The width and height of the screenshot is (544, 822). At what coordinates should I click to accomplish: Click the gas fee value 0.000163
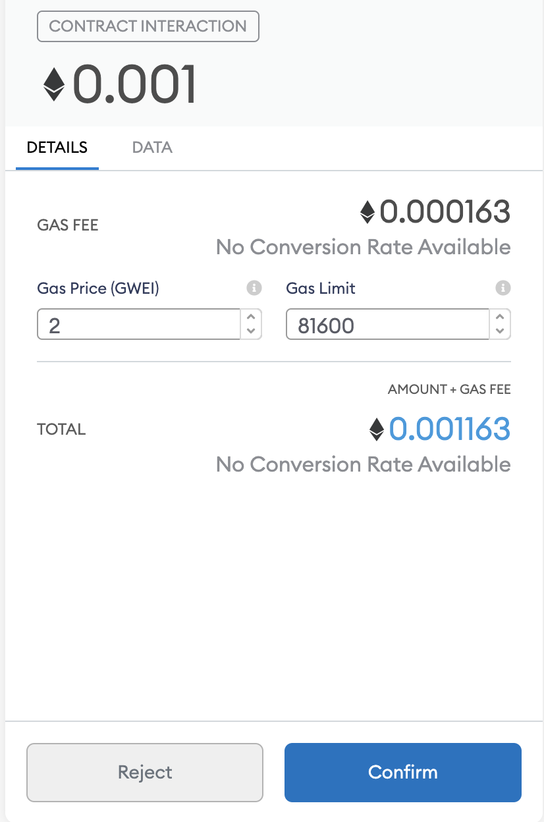pos(445,212)
